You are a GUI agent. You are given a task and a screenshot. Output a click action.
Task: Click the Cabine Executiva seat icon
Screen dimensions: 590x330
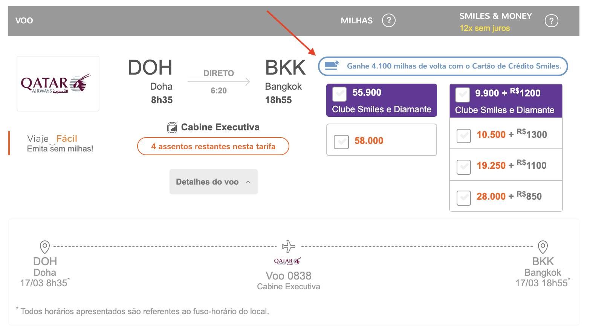tap(172, 128)
